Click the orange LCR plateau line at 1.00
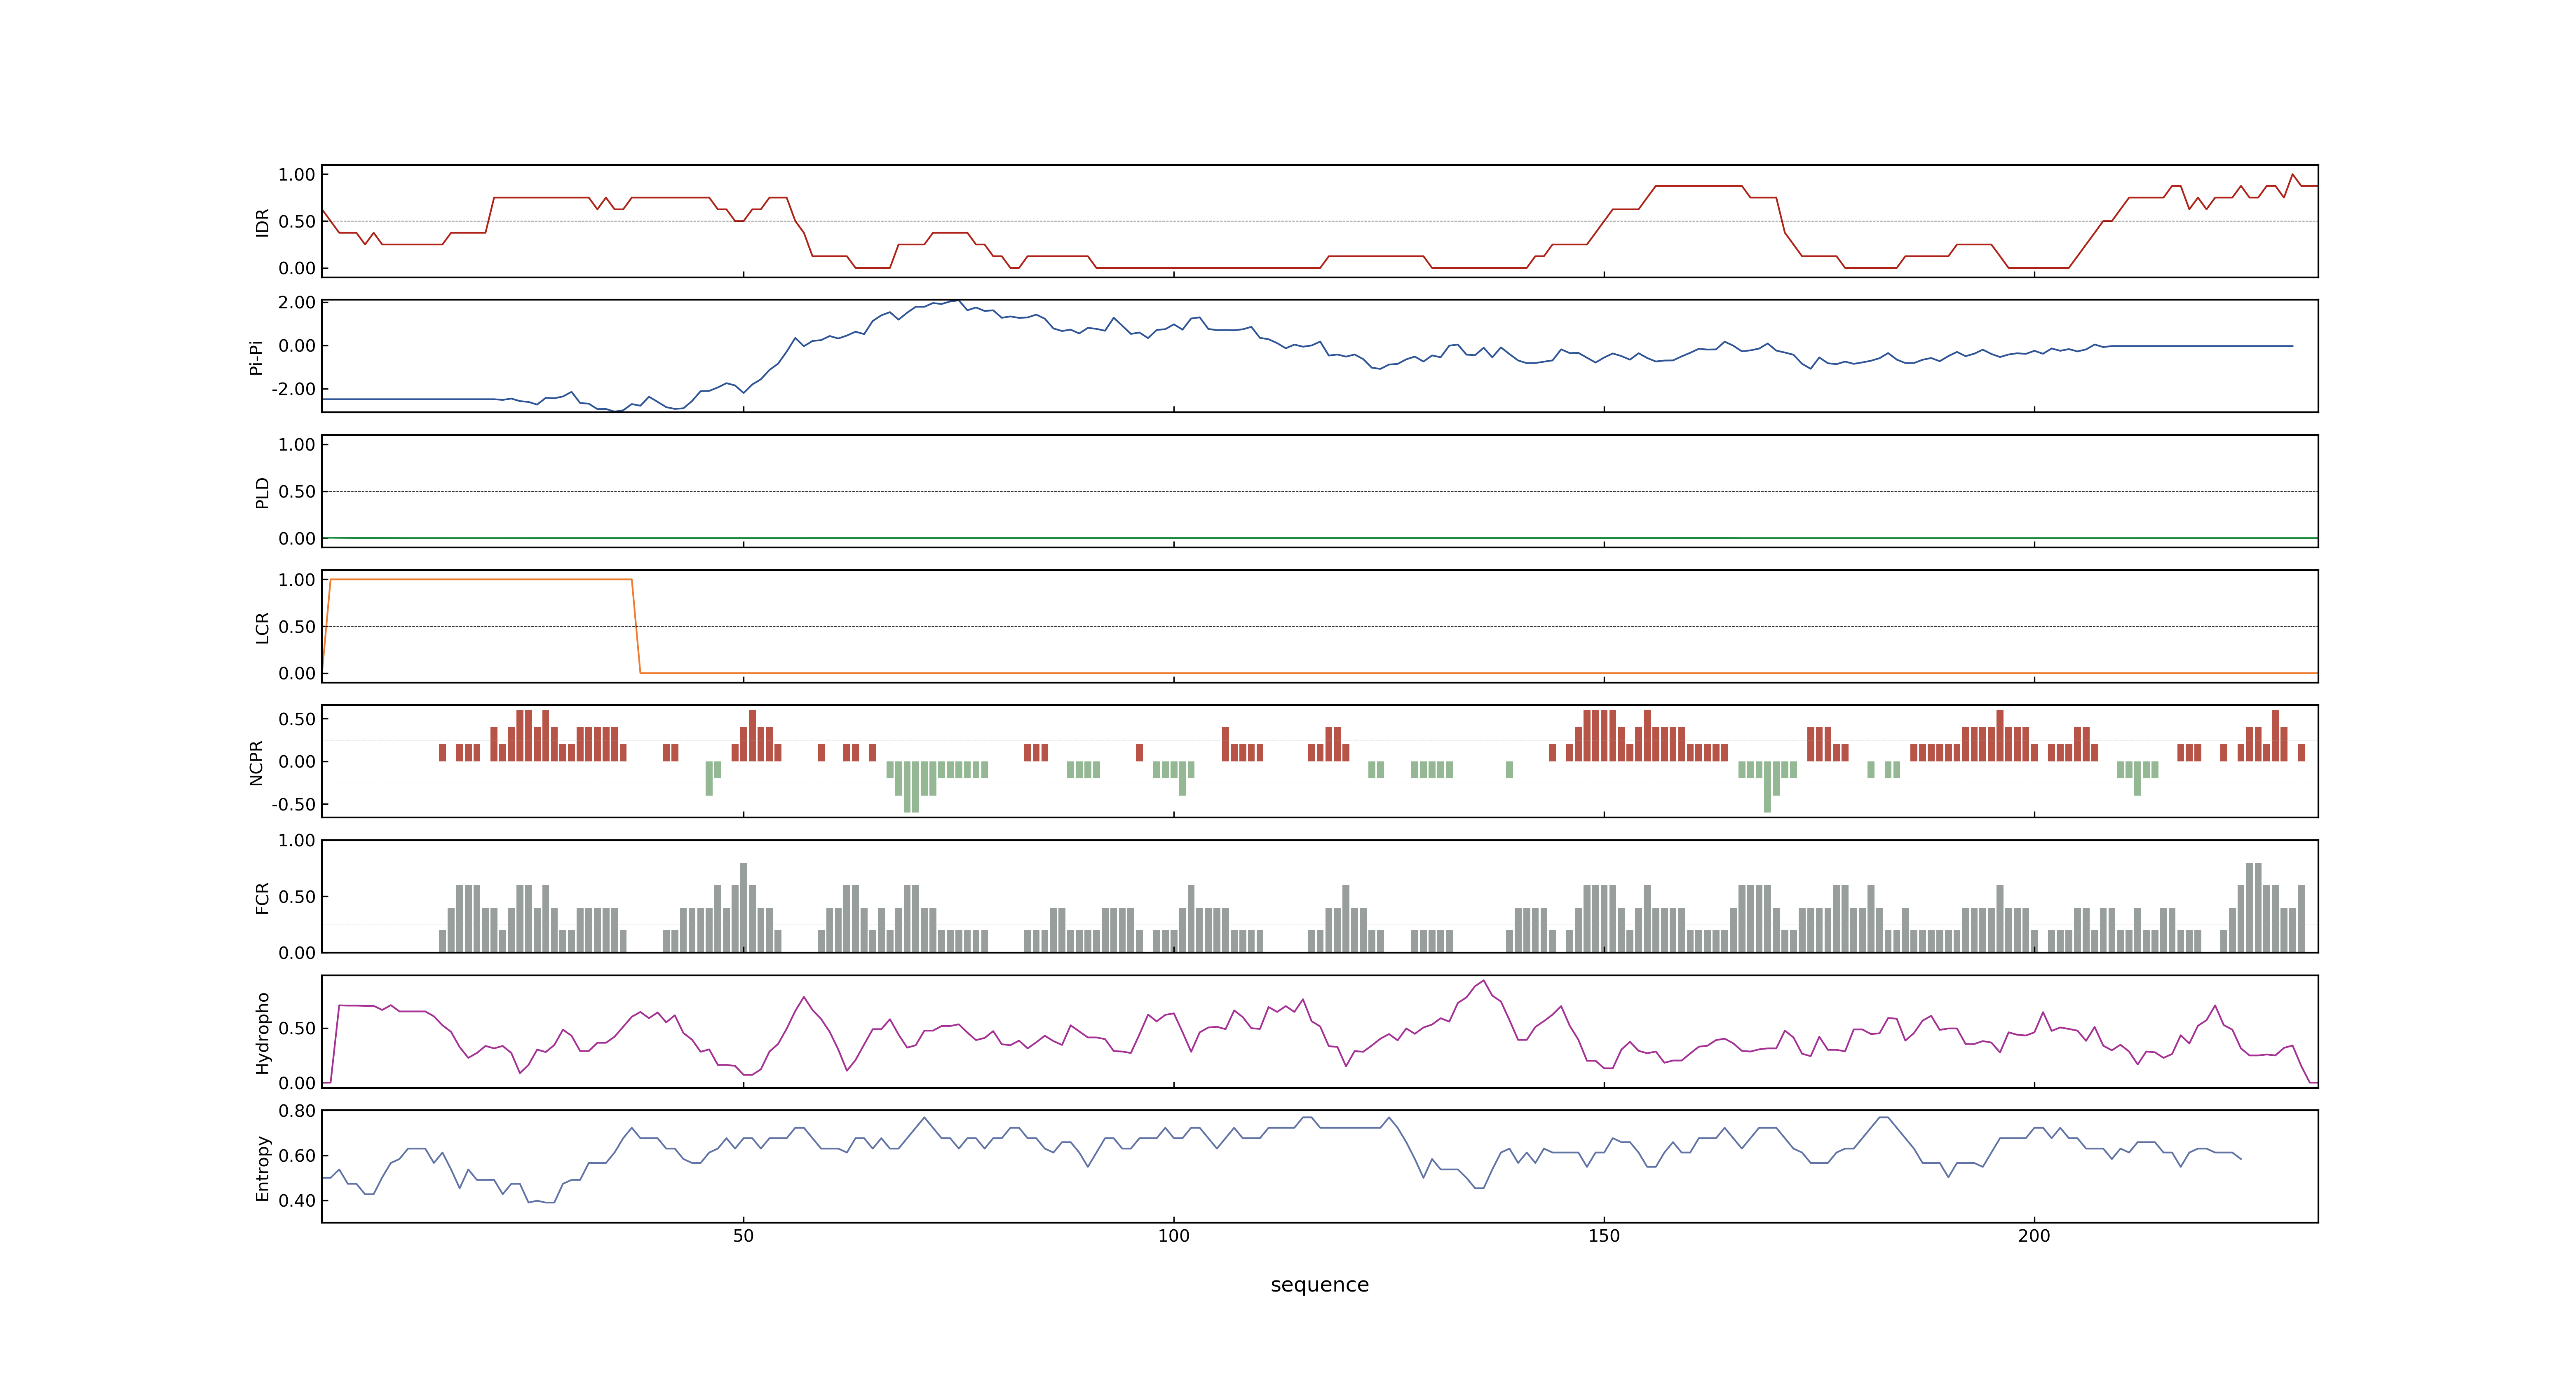The width and height of the screenshot is (2576, 1374). point(480,579)
